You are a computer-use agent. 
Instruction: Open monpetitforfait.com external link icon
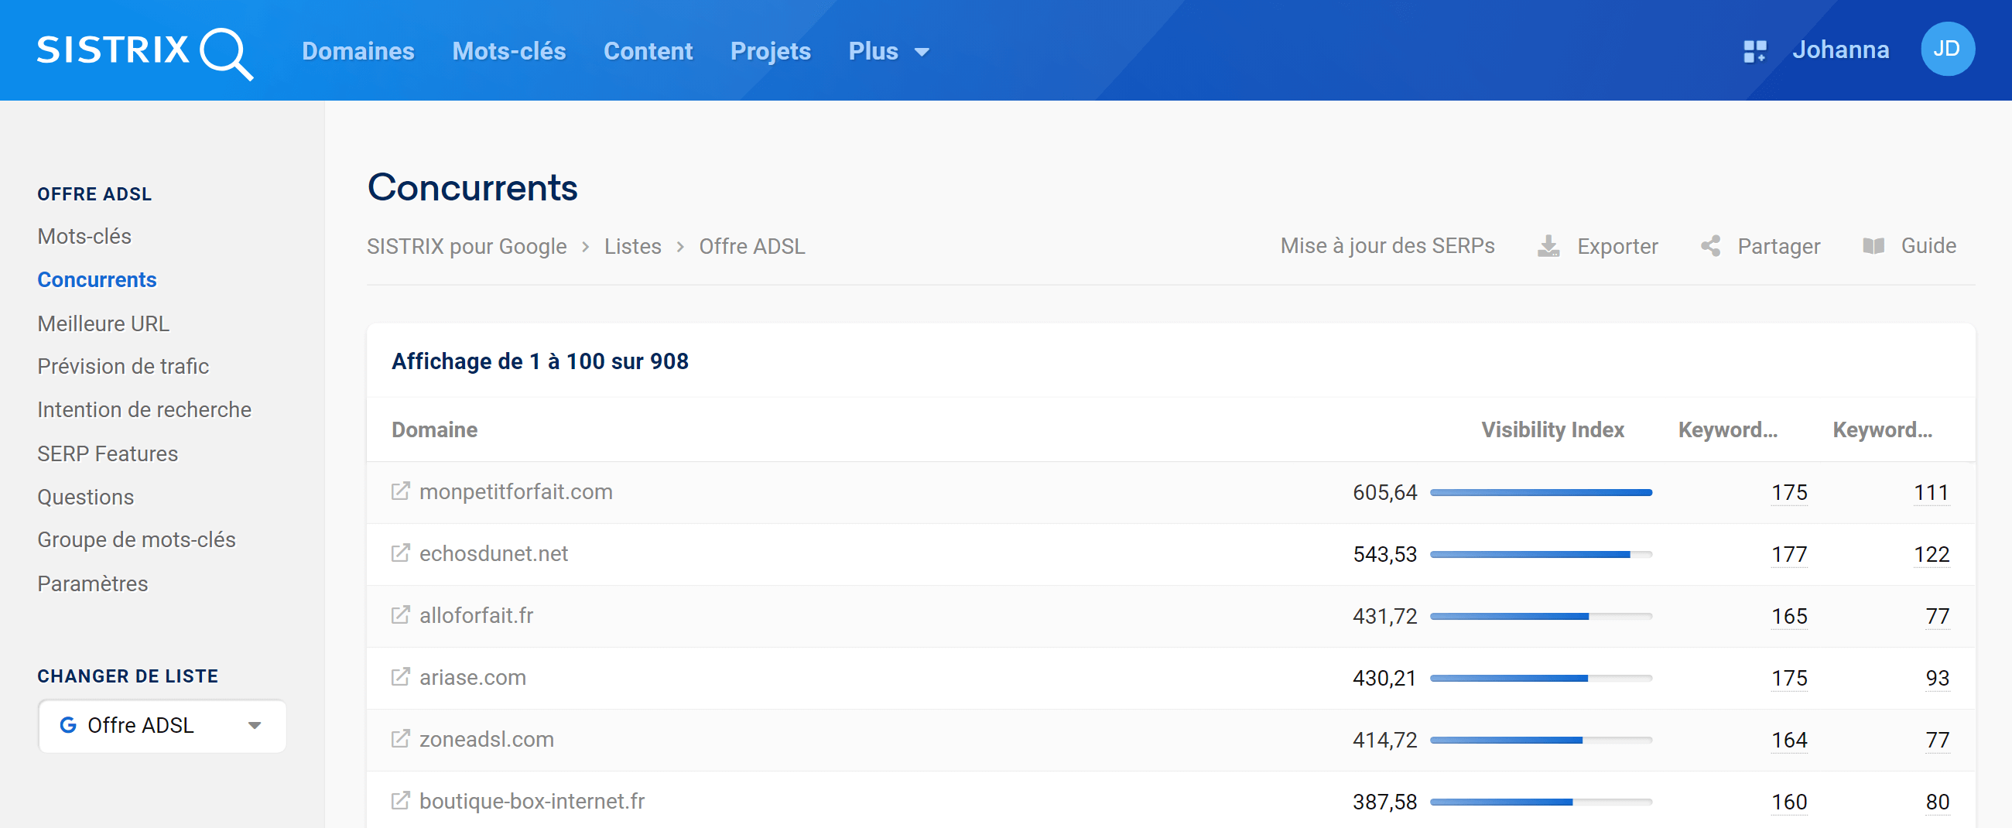point(400,491)
